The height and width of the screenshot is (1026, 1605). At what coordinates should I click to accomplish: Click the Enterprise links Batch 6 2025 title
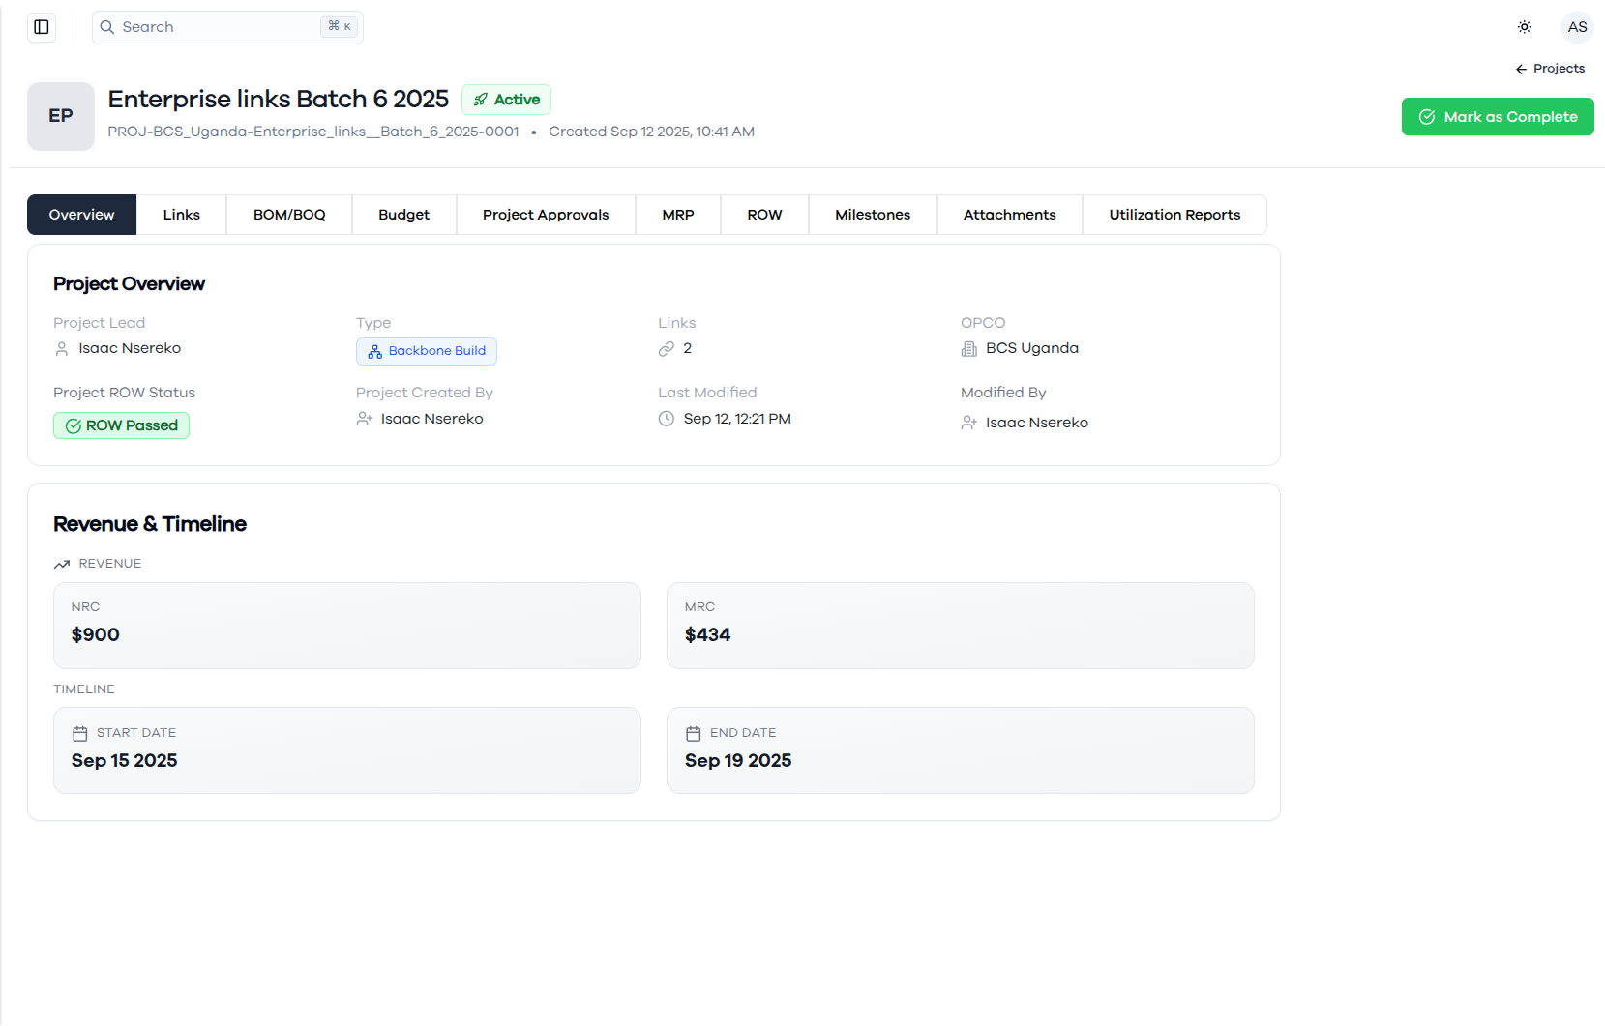(x=279, y=99)
